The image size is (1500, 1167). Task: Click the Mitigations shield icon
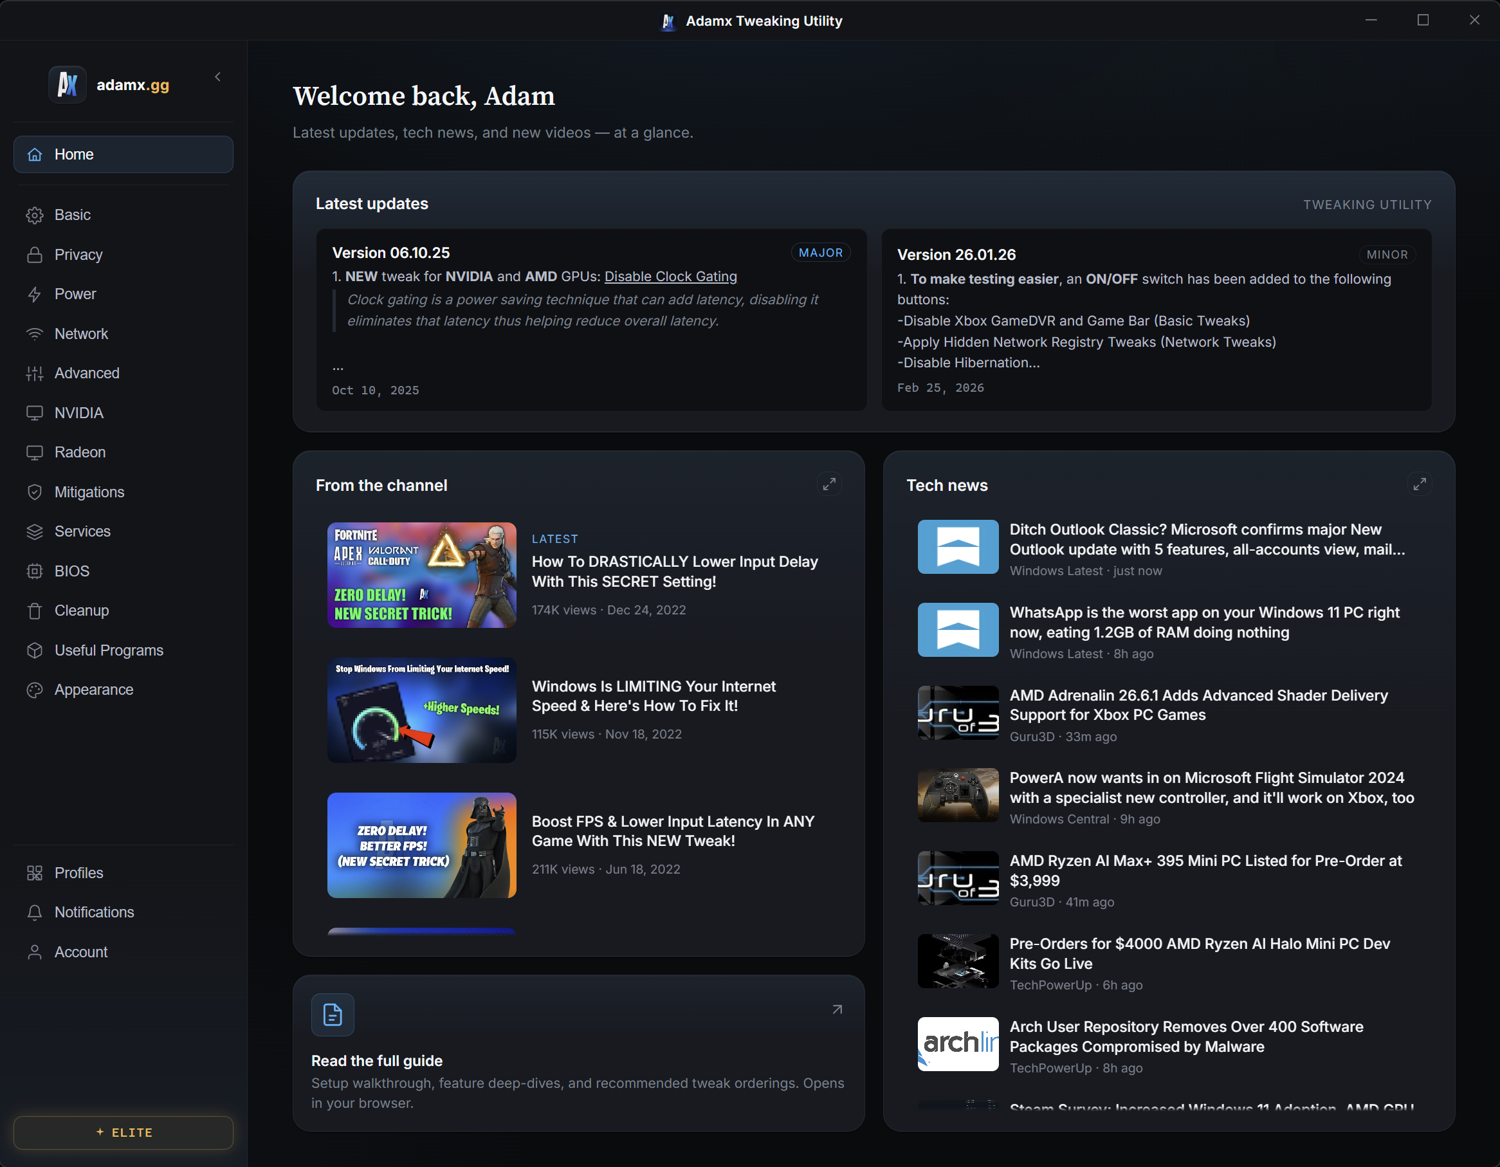coord(34,492)
